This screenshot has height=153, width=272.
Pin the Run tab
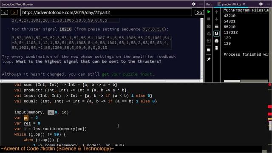209,59
